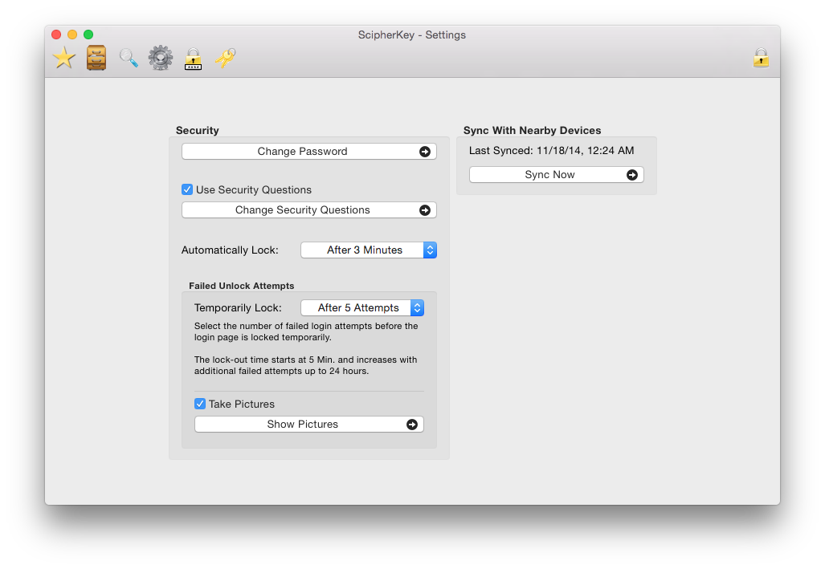Expand the Temporarily Lock attempts dropdown
The height and width of the screenshot is (569, 825).
coord(362,308)
